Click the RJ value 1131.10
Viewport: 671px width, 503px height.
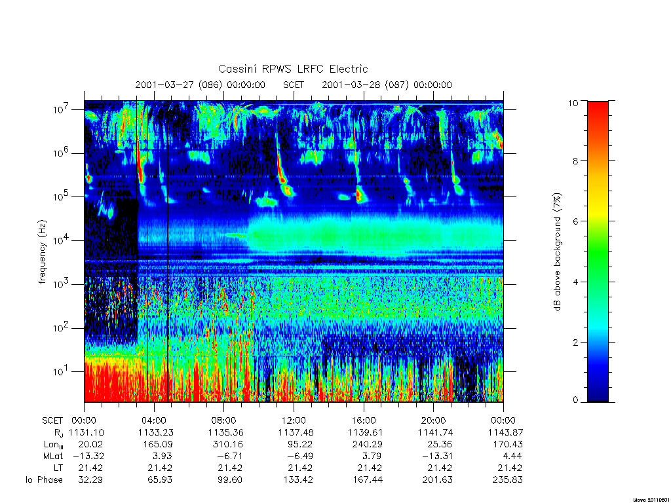tap(86, 432)
